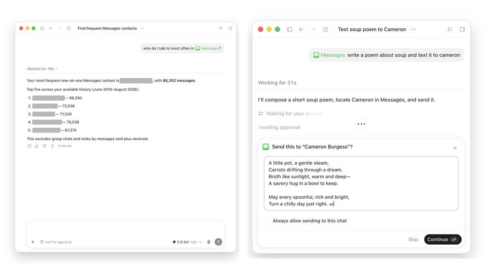The image size is (491, 276).
Task: Click the Skip button
Action: (413, 239)
